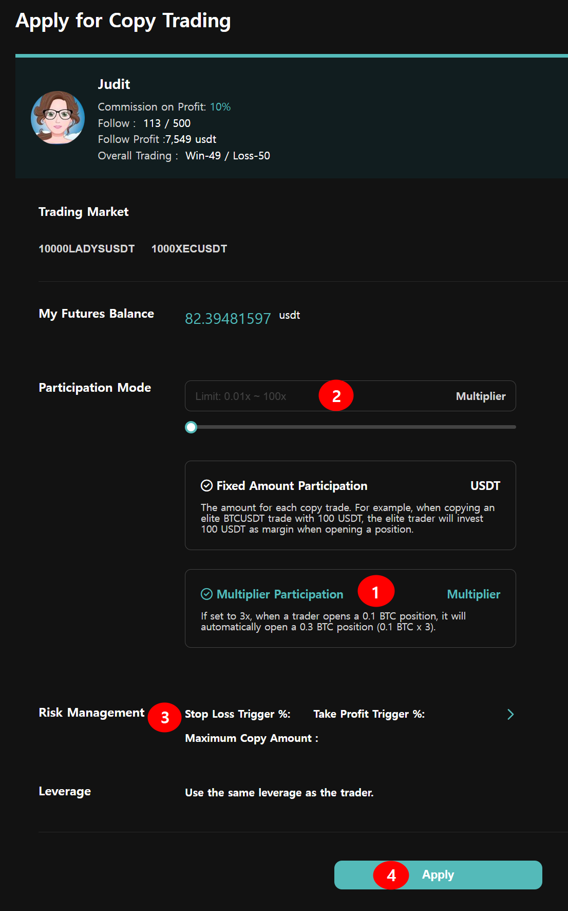This screenshot has height=911, width=568.
Task: Click red step marker number 1
Action: click(x=375, y=592)
